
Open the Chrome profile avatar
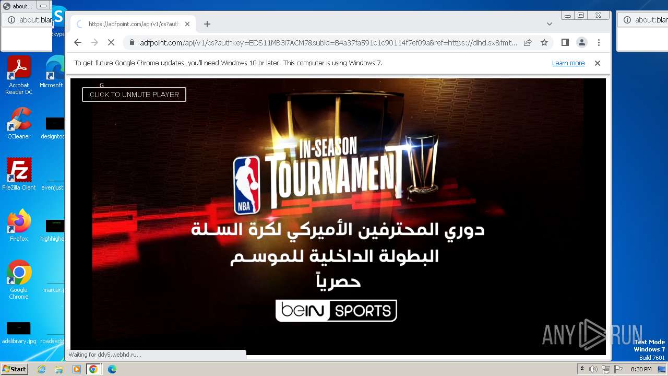click(x=582, y=42)
